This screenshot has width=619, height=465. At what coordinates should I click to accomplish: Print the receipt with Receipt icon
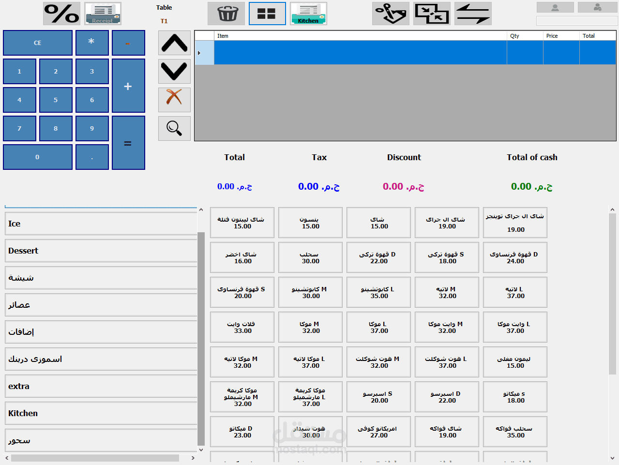pos(103,14)
